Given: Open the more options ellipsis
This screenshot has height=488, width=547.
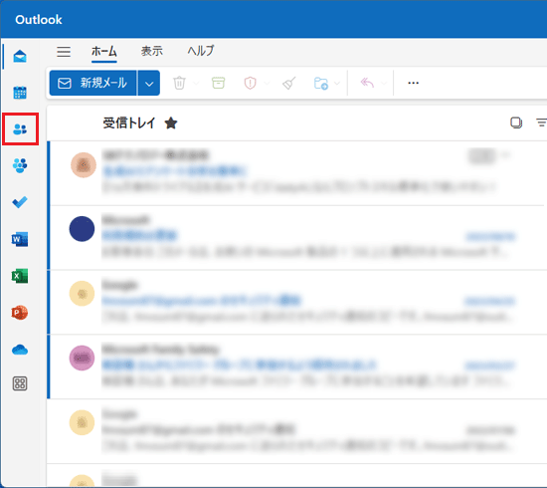Looking at the screenshot, I should click(413, 83).
